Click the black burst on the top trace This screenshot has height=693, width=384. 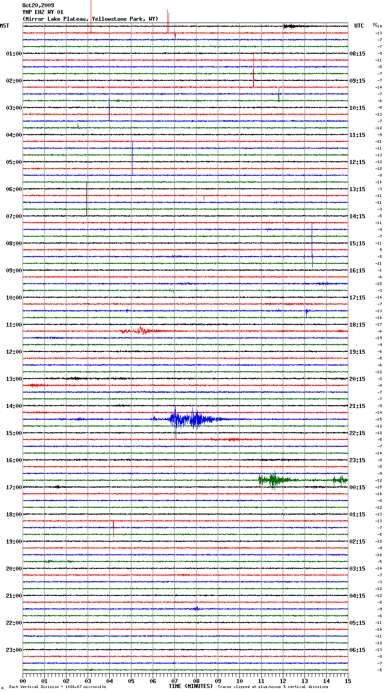[295, 26]
